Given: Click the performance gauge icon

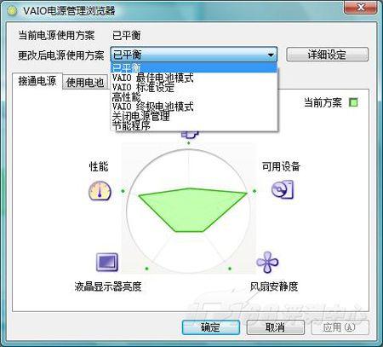Looking at the screenshot, I should pyautogui.click(x=100, y=191).
